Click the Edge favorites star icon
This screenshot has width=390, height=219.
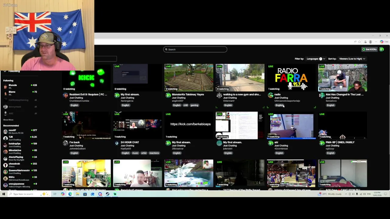[360, 42]
